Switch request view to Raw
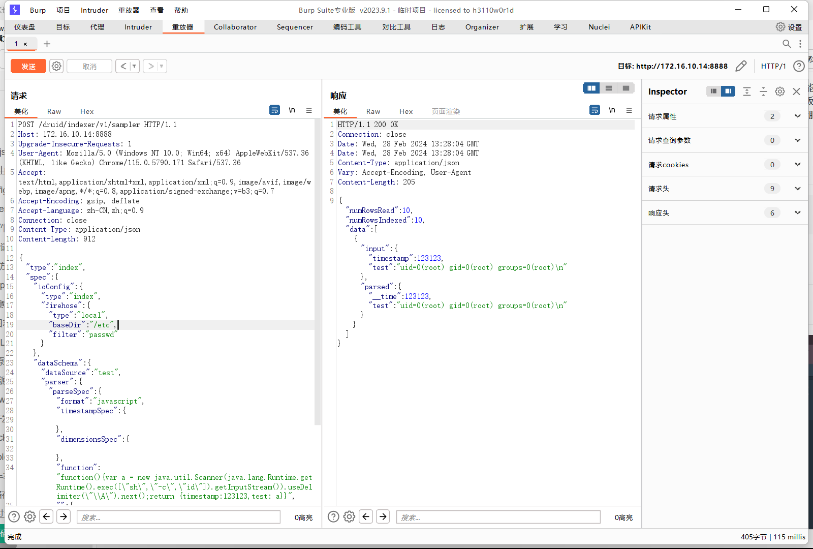 click(54, 111)
